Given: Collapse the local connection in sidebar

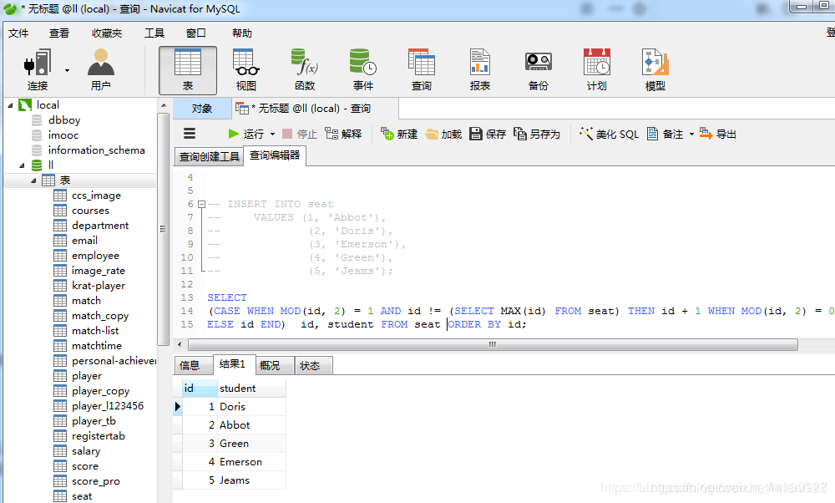Looking at the screenshot, I should coord(12,104).
